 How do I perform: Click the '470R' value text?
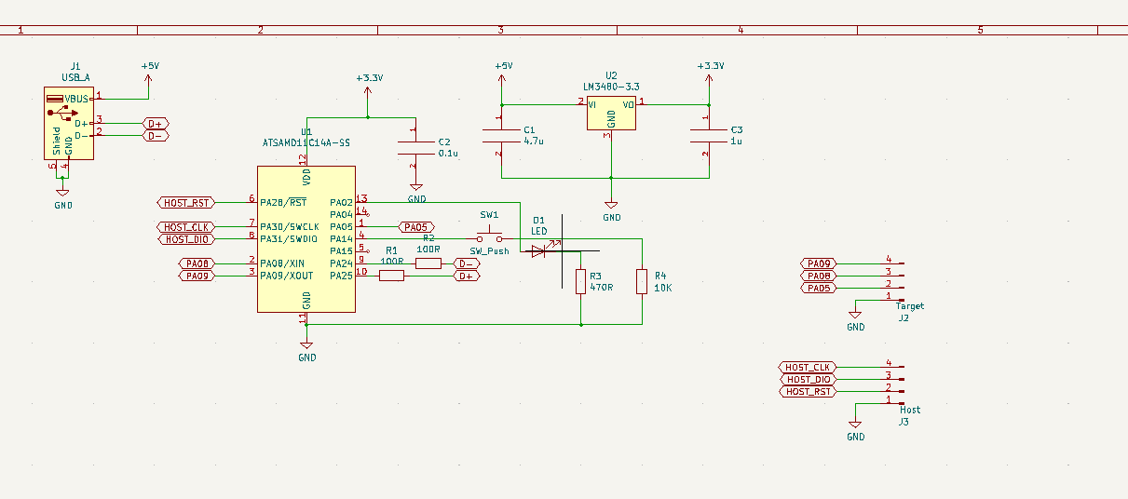coord(602,288)
